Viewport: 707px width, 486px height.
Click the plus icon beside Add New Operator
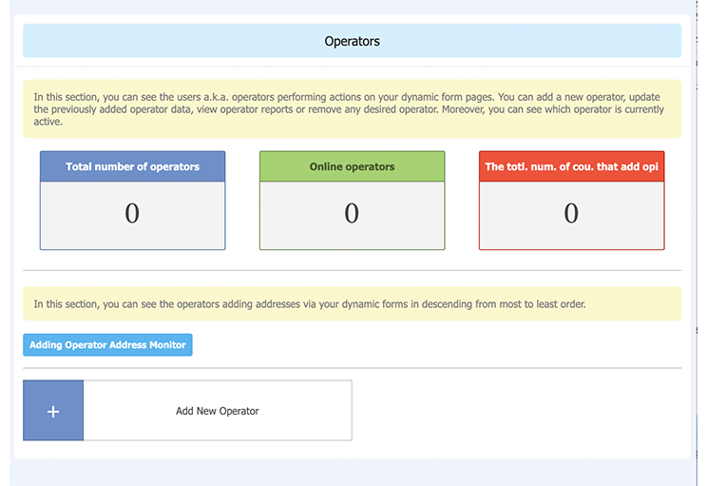(53, 411)
